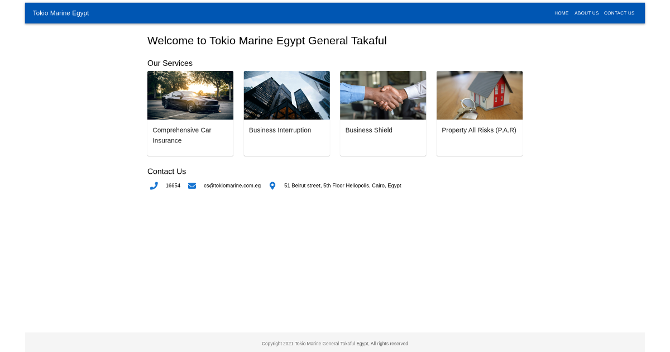Click the copyright footer text
Image resolution: width=670 pixels, height=352 pixels.
click(334, 344)
